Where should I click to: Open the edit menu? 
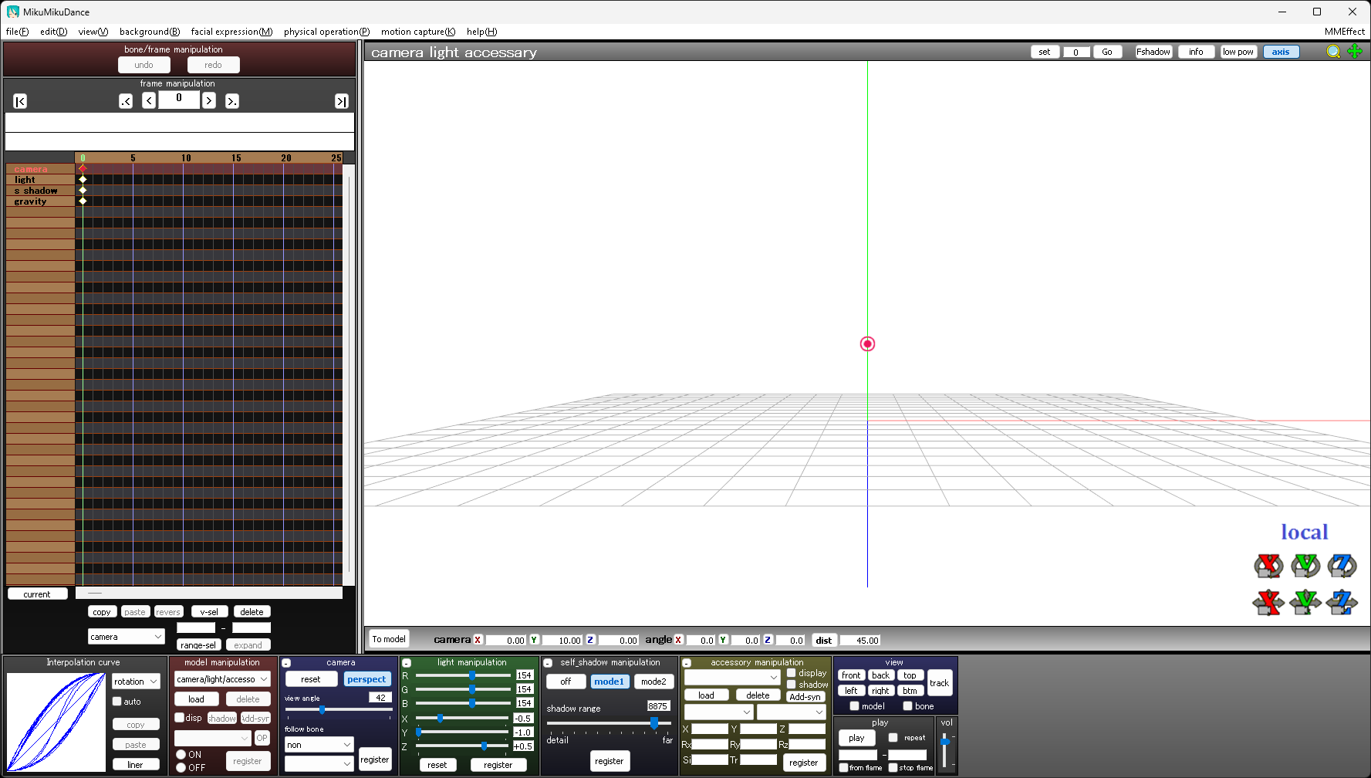click(x=53, y=32)
